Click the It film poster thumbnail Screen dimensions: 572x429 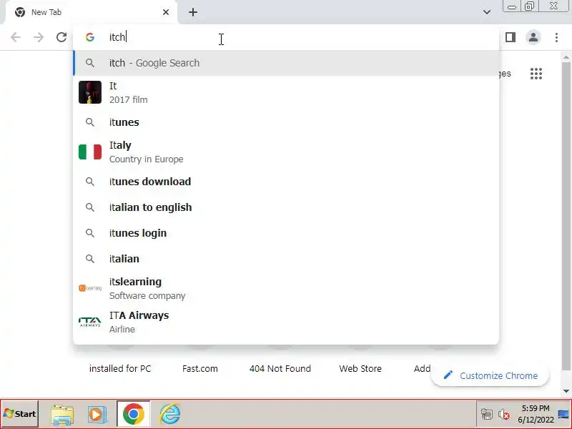tap(90, 92)
